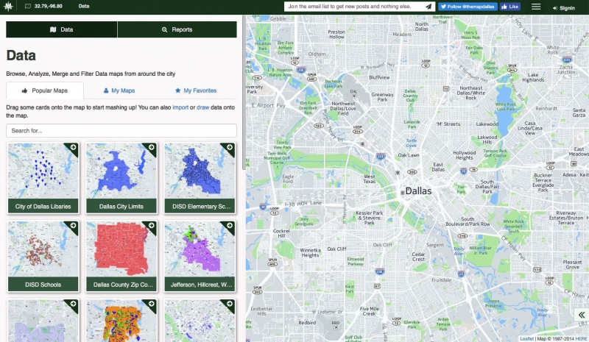Add Dallas County Zip Codes card via arrow icon
The image size is (589, 342).
[x=152, y=225]
